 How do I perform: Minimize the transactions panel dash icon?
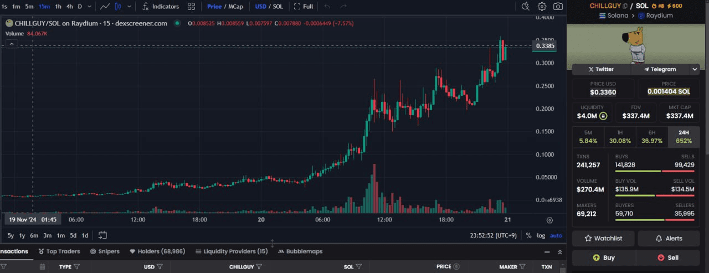coord(548,251)
